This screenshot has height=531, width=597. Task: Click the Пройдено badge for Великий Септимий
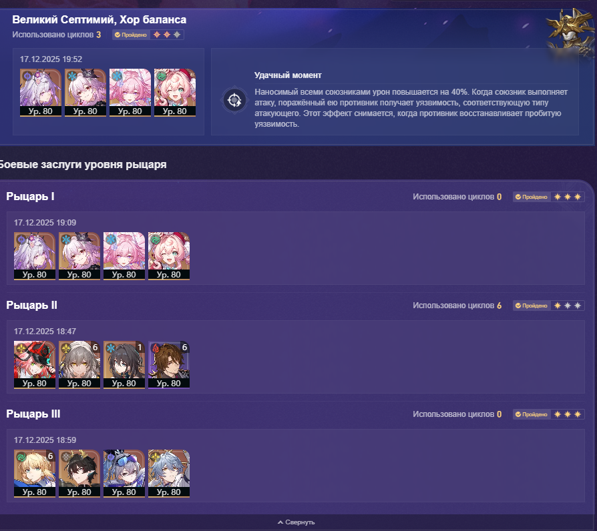131,35
